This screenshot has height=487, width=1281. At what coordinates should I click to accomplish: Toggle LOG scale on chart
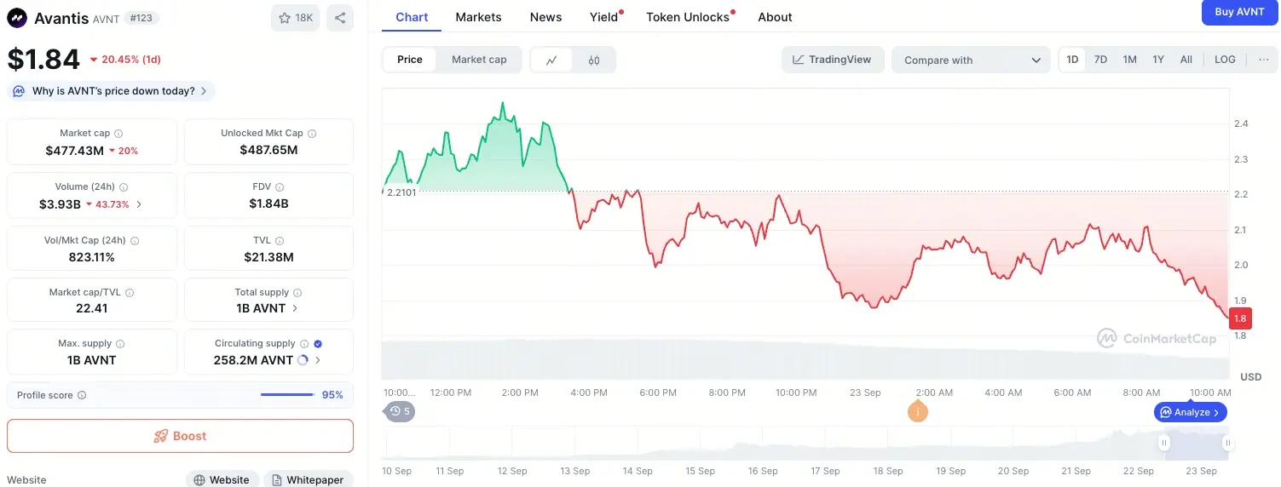(x=1225, y=60)
